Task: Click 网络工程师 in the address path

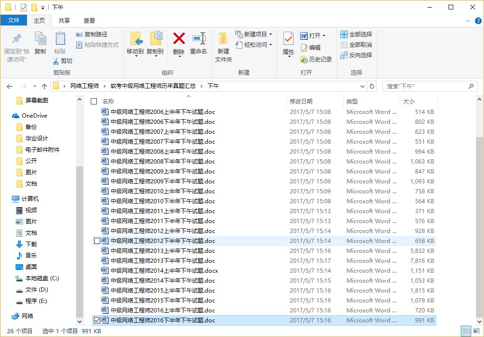Action: click(85, 86)
